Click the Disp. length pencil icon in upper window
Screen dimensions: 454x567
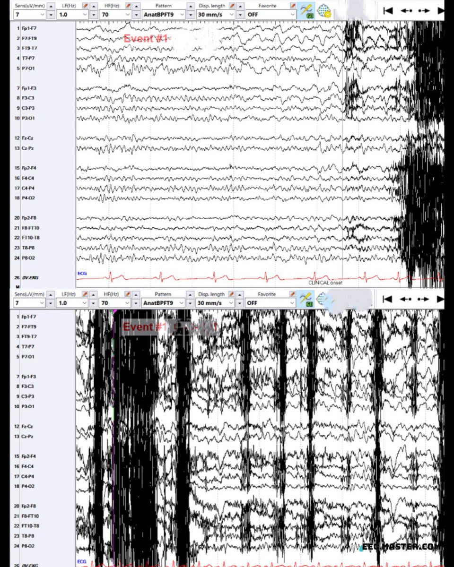click(232, 5)
